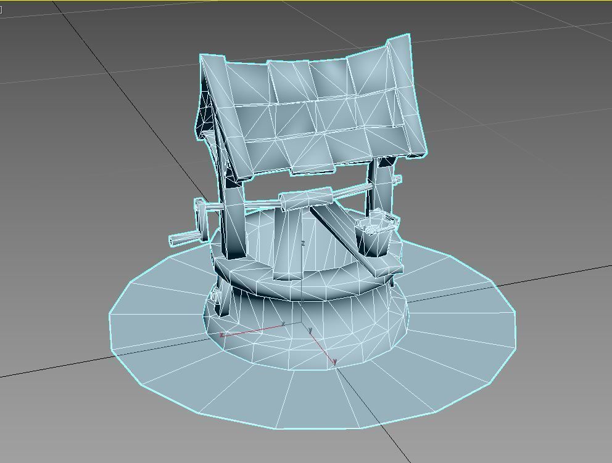The width and height of the screenshot is (612, 463).
Task: Select the Z axis handle above the well
Action: pyautogui.click(x=303, y=244)
